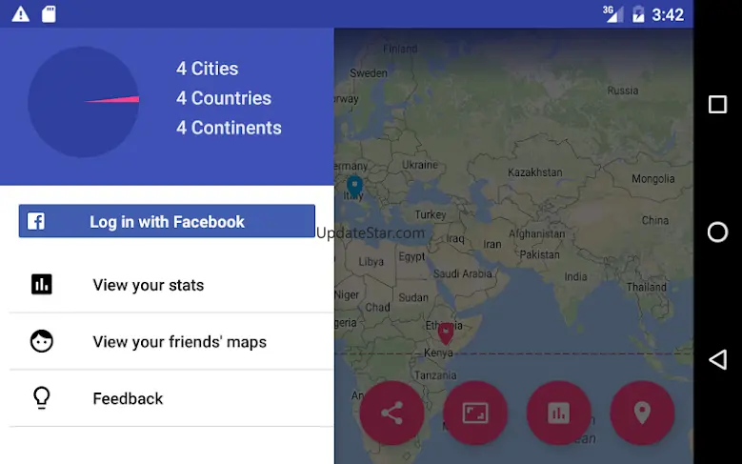The height and width of the screenshot is (464, 742).
Task: Tap the 4 Cities count
Action: pos(208,69)
